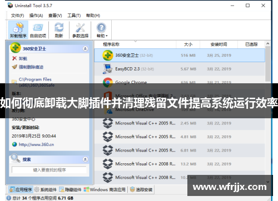
Task: Select the 360安全卫士 (32-bit) list row
Action: [x=180, y=56]
